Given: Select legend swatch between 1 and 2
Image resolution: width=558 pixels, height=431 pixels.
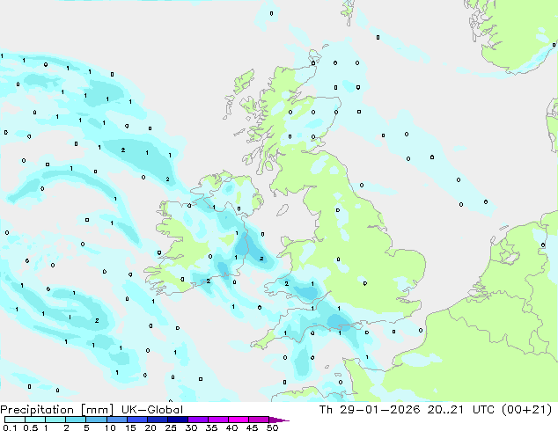Looking at the screenshot, I should pos(55,420).
